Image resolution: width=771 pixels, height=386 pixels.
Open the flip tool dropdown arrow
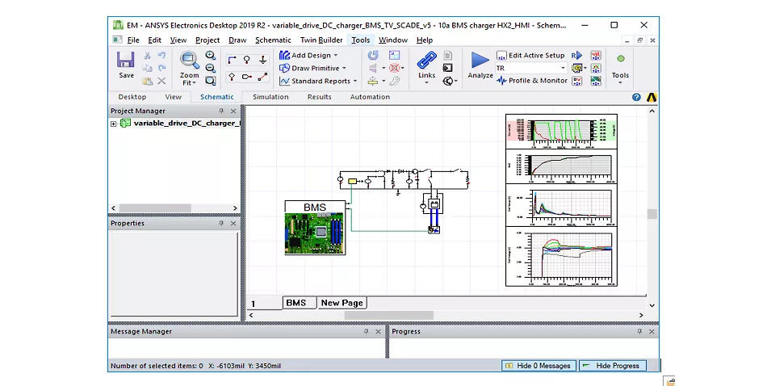[383, 69]
